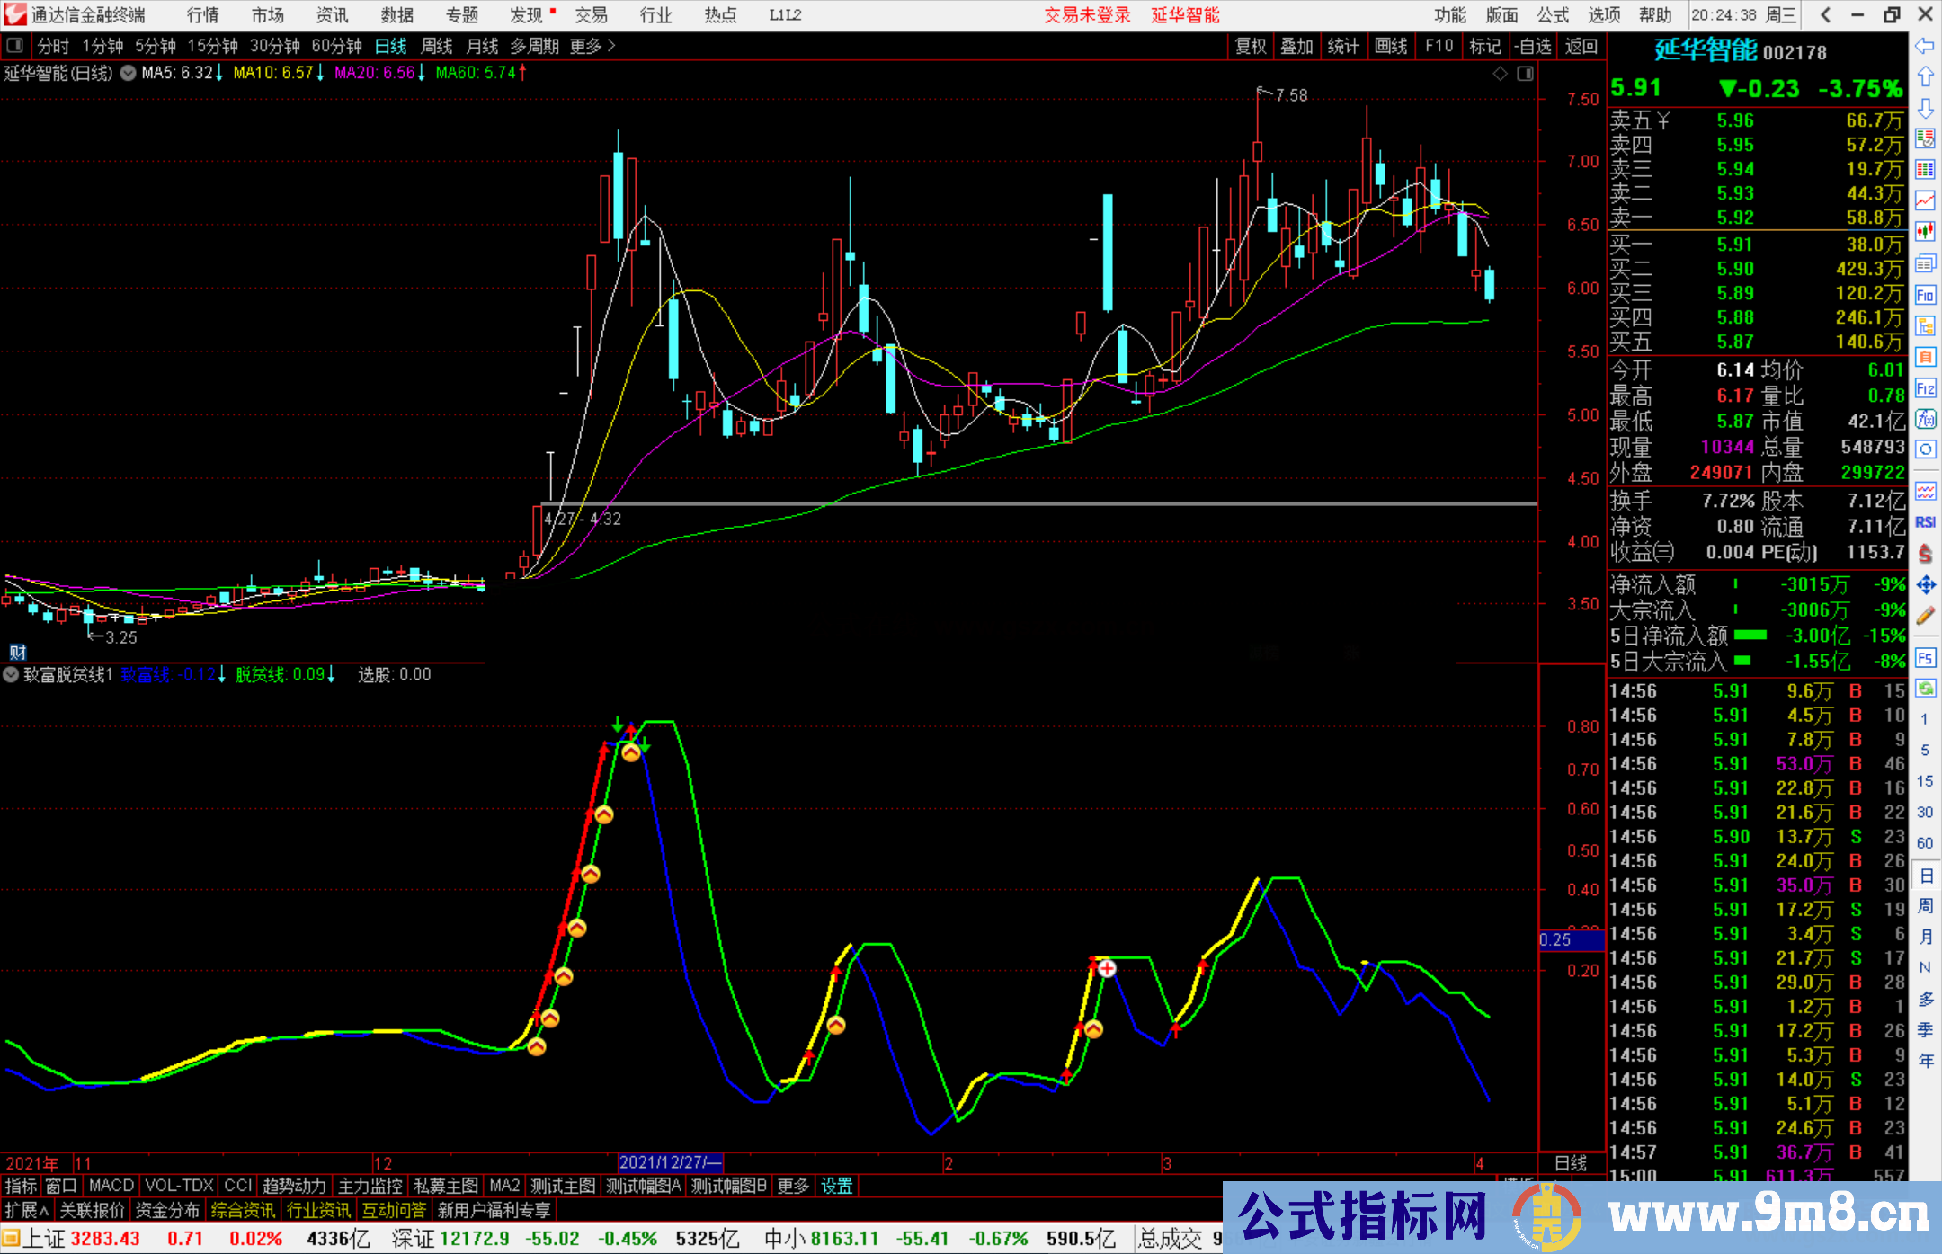
Task: Click the 设置 settings button at bottom
Action: 835,1186
